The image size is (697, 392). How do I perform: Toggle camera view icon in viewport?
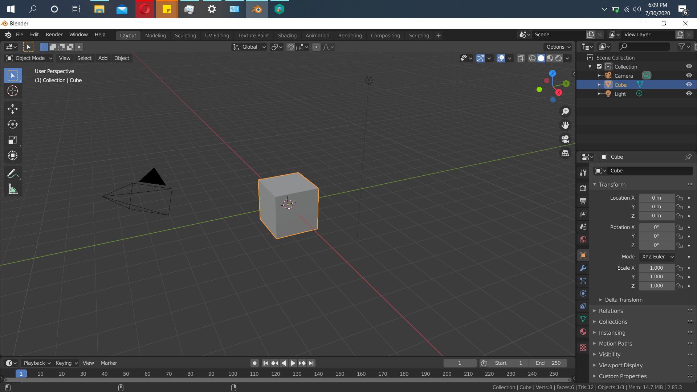(x=565, y=139)
